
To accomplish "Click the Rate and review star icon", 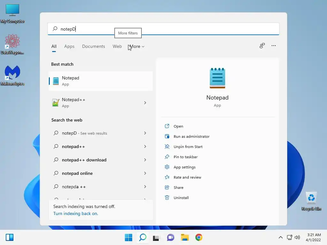I will point(167,177).
